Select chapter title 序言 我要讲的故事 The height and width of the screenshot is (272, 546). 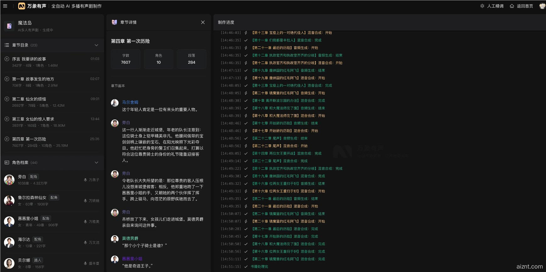(29, 59)
